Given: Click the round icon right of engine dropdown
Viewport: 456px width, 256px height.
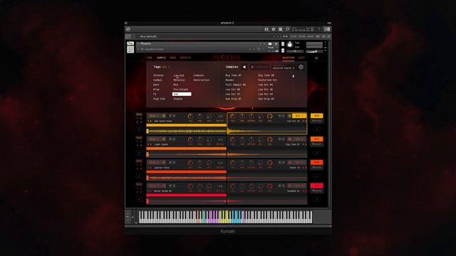Looking at the screenshot, I should [x=301, y=67].
